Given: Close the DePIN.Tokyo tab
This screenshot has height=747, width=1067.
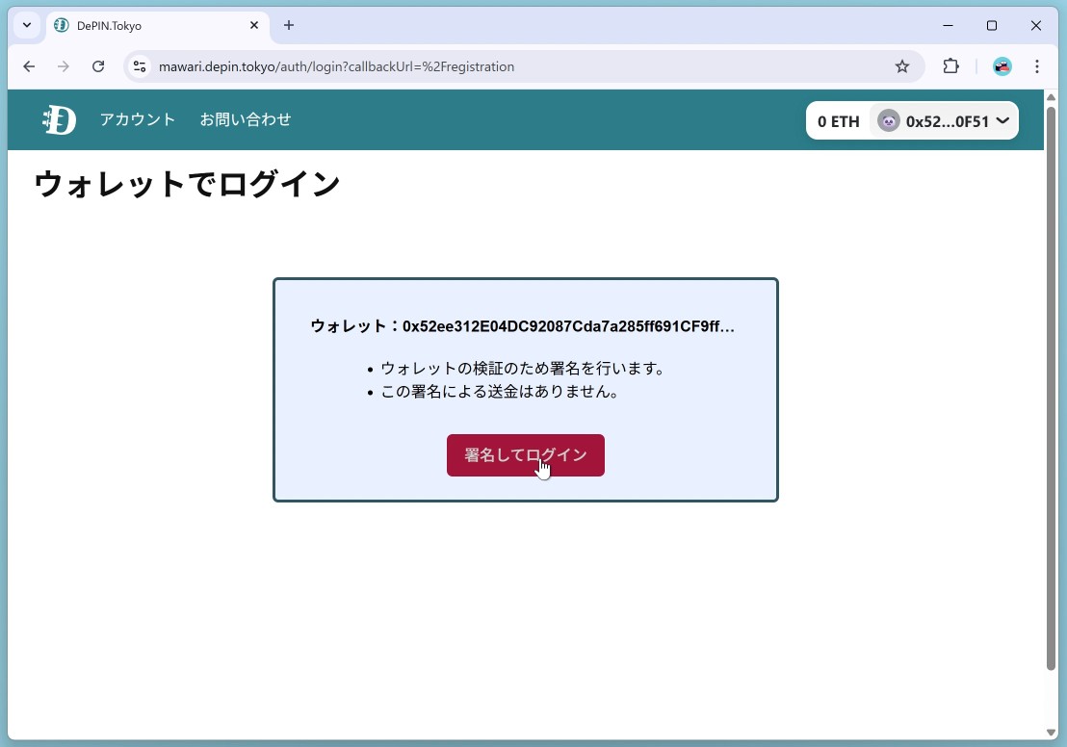Looking at the screenshot, I should [x=254, y=25].
